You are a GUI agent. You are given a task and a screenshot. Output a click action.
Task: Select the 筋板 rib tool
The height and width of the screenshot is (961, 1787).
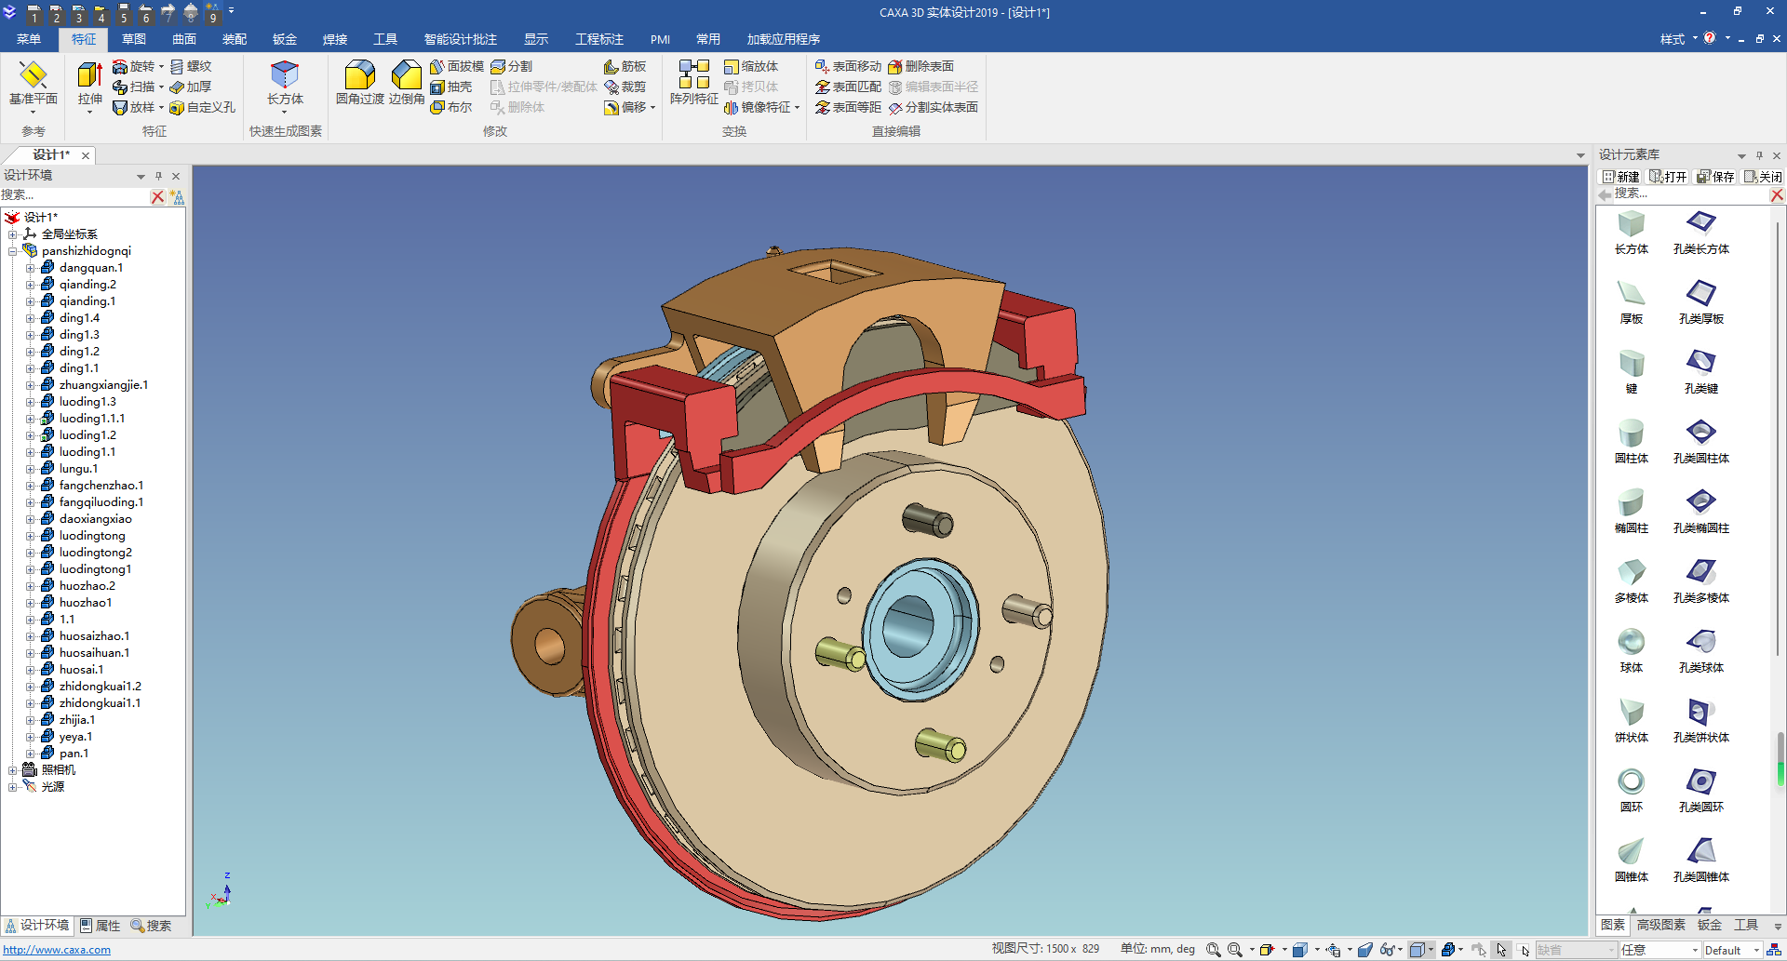coord(625,66)
